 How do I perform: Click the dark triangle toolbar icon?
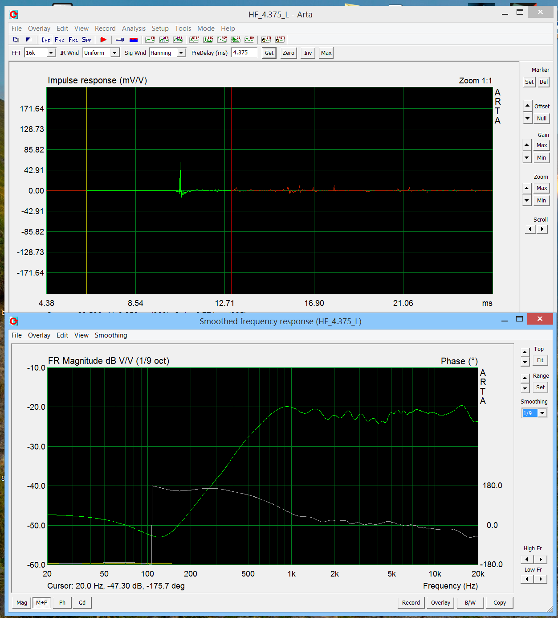tap(29, 40)
